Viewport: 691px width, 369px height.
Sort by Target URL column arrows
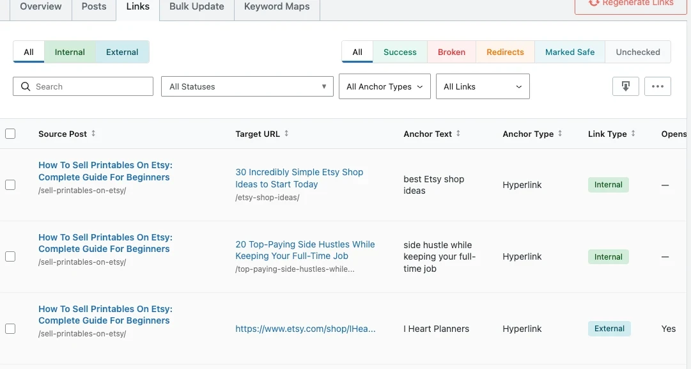coord(286,134)
